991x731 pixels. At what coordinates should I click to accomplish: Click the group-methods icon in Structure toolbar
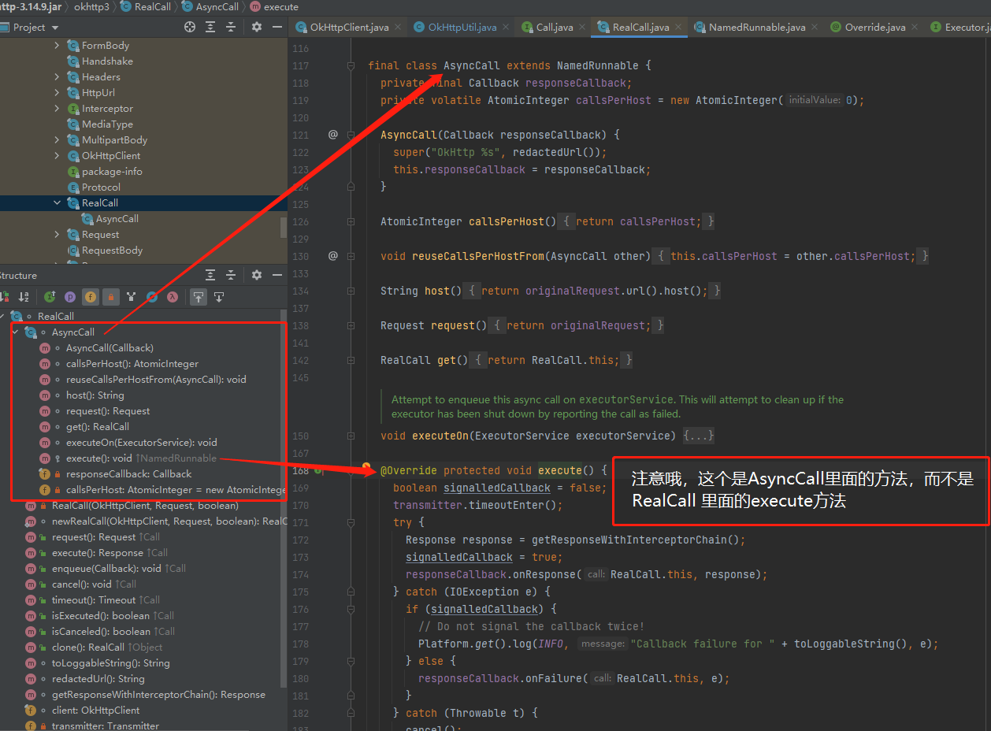pos(132,297)
